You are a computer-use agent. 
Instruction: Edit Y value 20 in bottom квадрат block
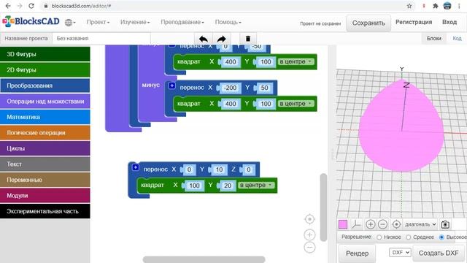point(228,185)
